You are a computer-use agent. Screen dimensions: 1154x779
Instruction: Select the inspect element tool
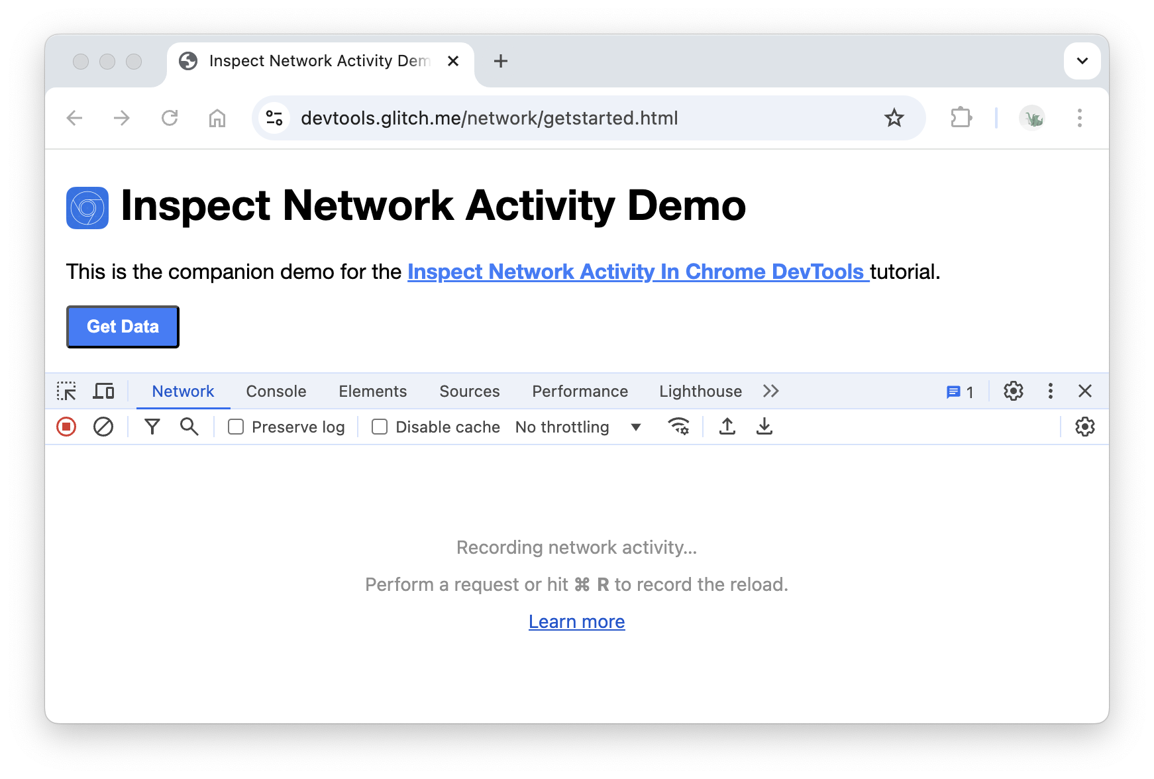coord(67,391)
